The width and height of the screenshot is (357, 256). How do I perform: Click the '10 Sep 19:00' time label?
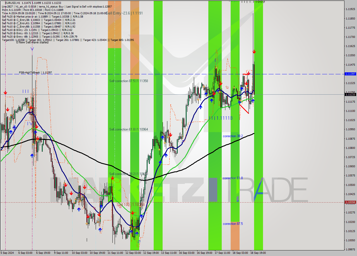pos(97,253)
